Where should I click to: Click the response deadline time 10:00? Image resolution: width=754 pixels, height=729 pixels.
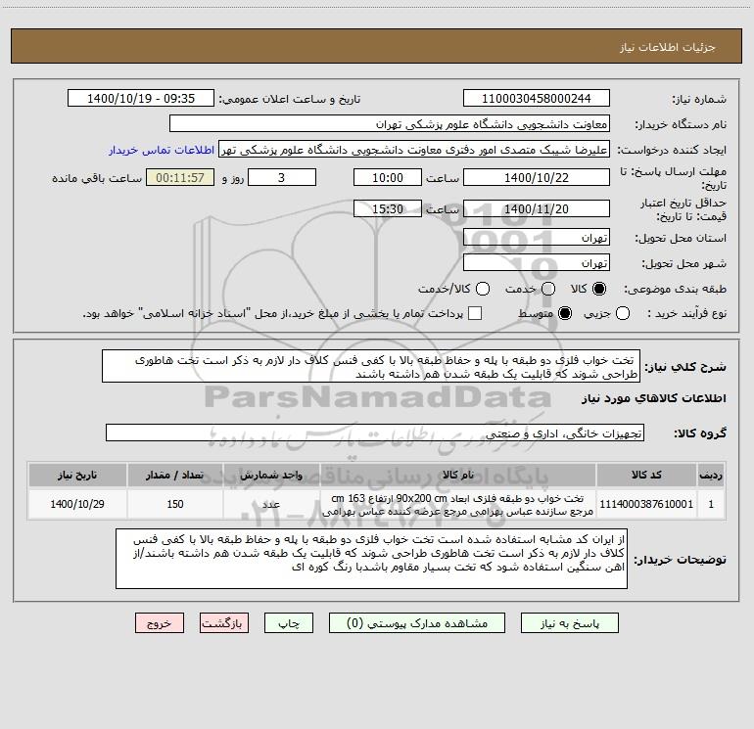point(388,177)
